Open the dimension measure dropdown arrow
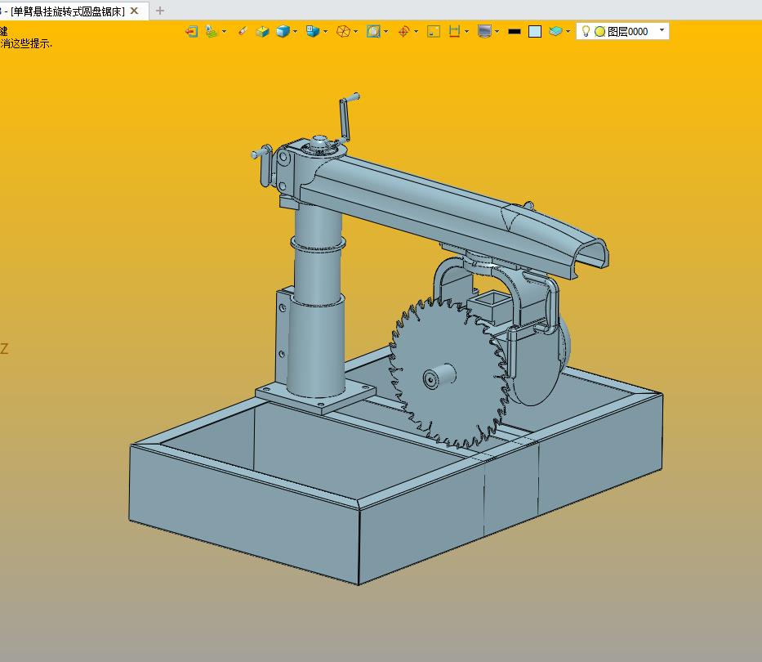 click(466, 32)
